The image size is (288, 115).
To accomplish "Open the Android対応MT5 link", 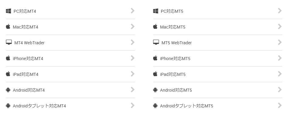I will tap(176, 90).
